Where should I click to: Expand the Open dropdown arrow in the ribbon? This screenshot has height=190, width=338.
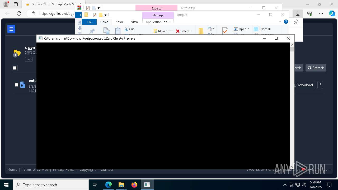[248, 29]
